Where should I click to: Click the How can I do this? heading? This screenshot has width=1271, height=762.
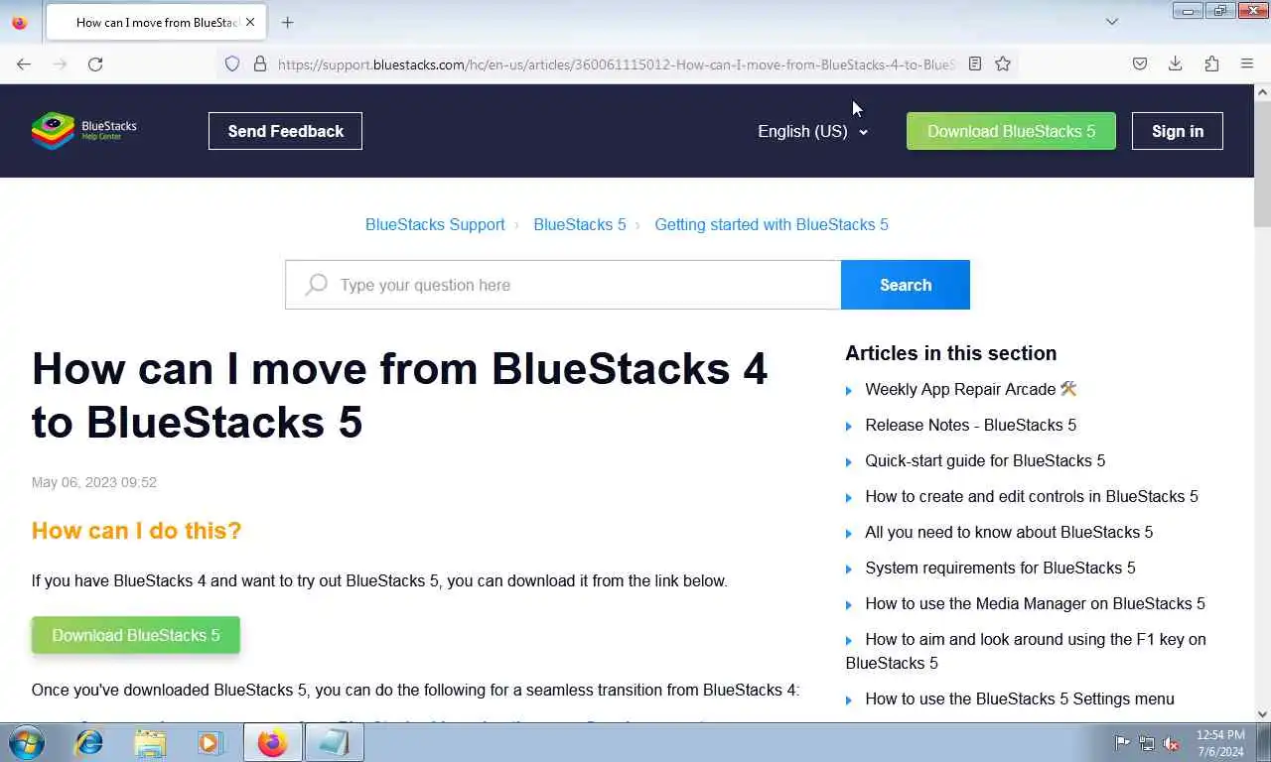click(x=136, y=531)
